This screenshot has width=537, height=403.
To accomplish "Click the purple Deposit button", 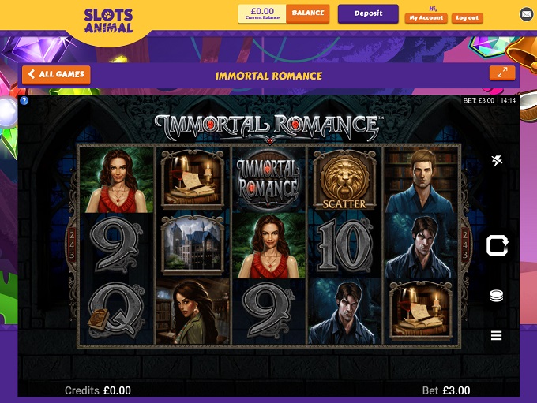I will (368, 13).
